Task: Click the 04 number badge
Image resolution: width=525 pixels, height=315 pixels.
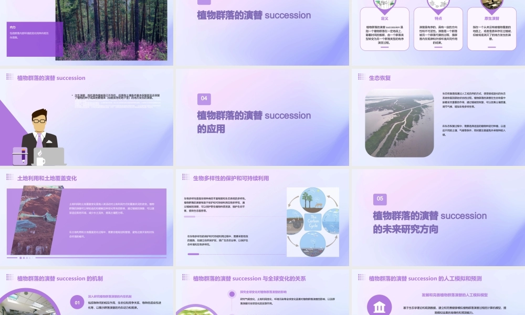Action: (204, 99)
